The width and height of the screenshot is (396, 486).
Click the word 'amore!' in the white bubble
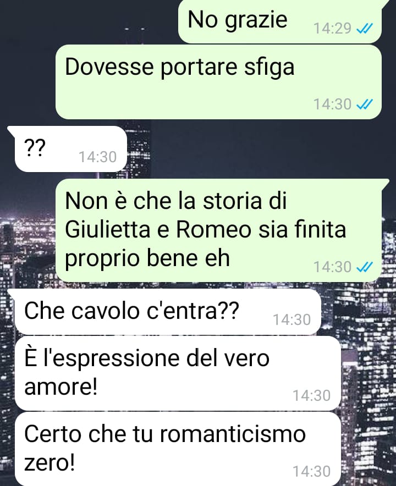click(61, 387)
